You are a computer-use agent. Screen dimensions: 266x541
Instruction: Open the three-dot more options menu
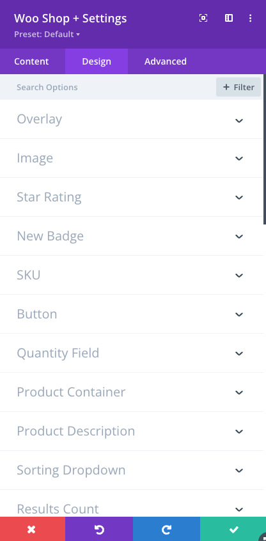pyautogui.click(x=251, y=19)
